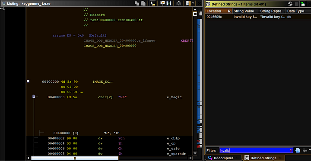Screen dimensions: 311x161
Task: Click the Copy icon in Listing toolbar
Action: (x=136, y=3)
